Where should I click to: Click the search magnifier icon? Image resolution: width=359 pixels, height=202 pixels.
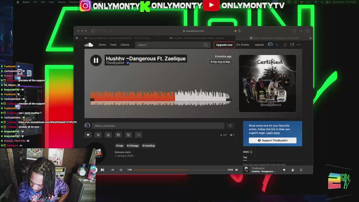click(206, 45)
